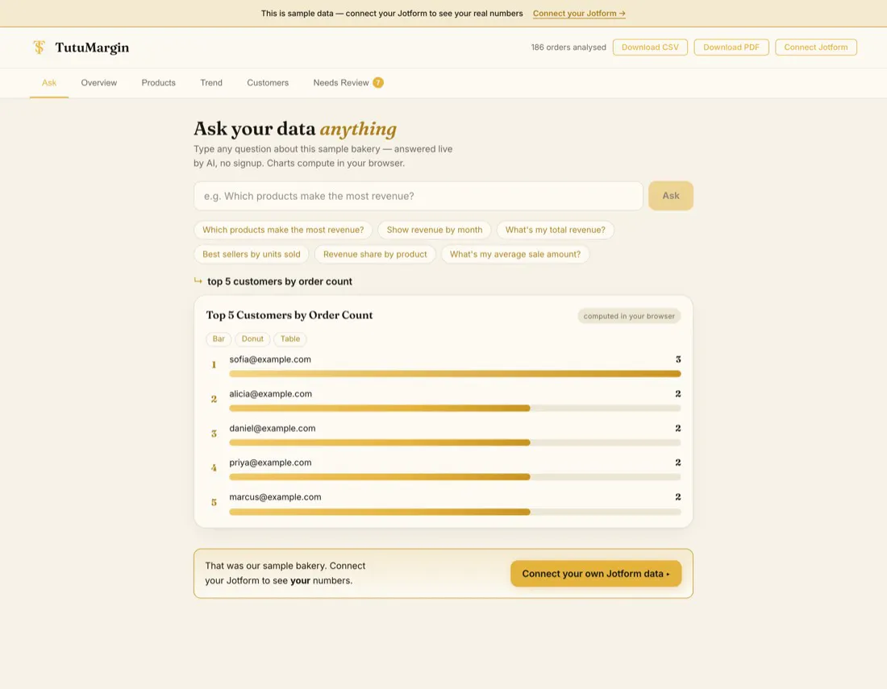Click the Needs Review count badge
Screen dimensions: 887x689
pyautogui.click(x=378, y=82)
